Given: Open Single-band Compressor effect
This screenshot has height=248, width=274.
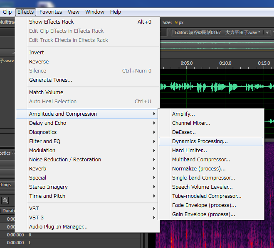Looking at the screenshot, I should pos(211,178).
